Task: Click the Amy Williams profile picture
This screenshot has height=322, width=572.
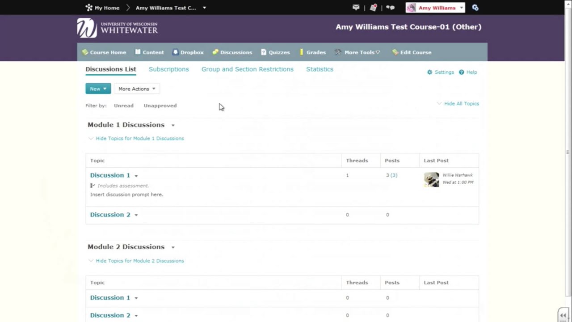Action: point(411,8)
